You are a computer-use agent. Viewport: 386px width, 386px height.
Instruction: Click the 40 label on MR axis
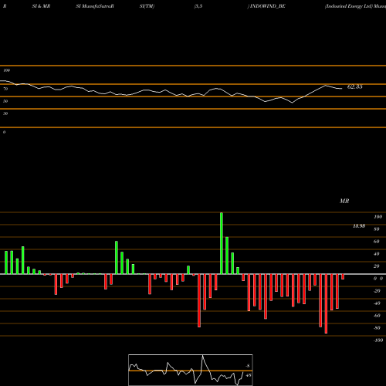pos(377,254)
